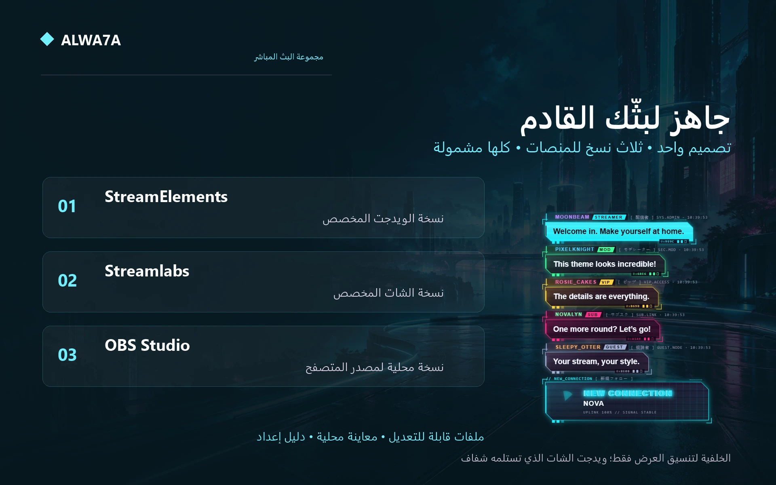Click the text 'UPLINK 100% // SIGNAL STABLE'
Viewport: 776px width, 485px height.
pyautogui.click(x=620, y=412)
